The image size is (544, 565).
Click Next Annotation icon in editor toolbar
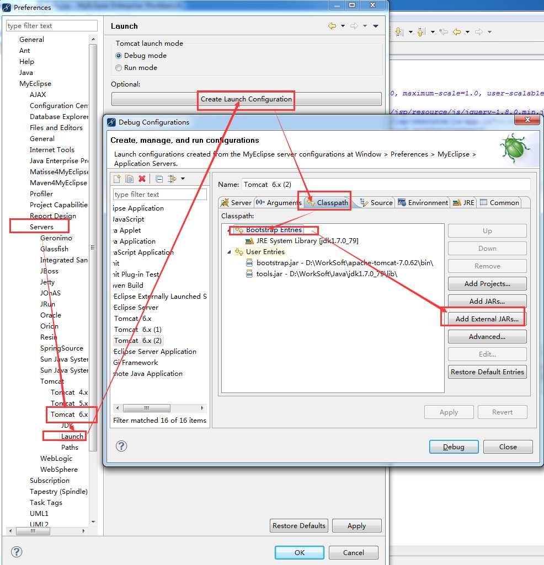point(398,32)
